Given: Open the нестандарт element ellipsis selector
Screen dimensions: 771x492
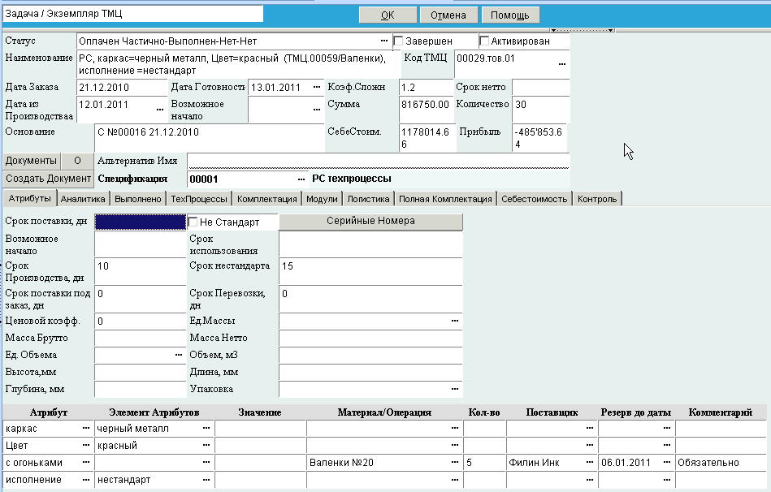Looking at the screenshot, I should [206, 480].
